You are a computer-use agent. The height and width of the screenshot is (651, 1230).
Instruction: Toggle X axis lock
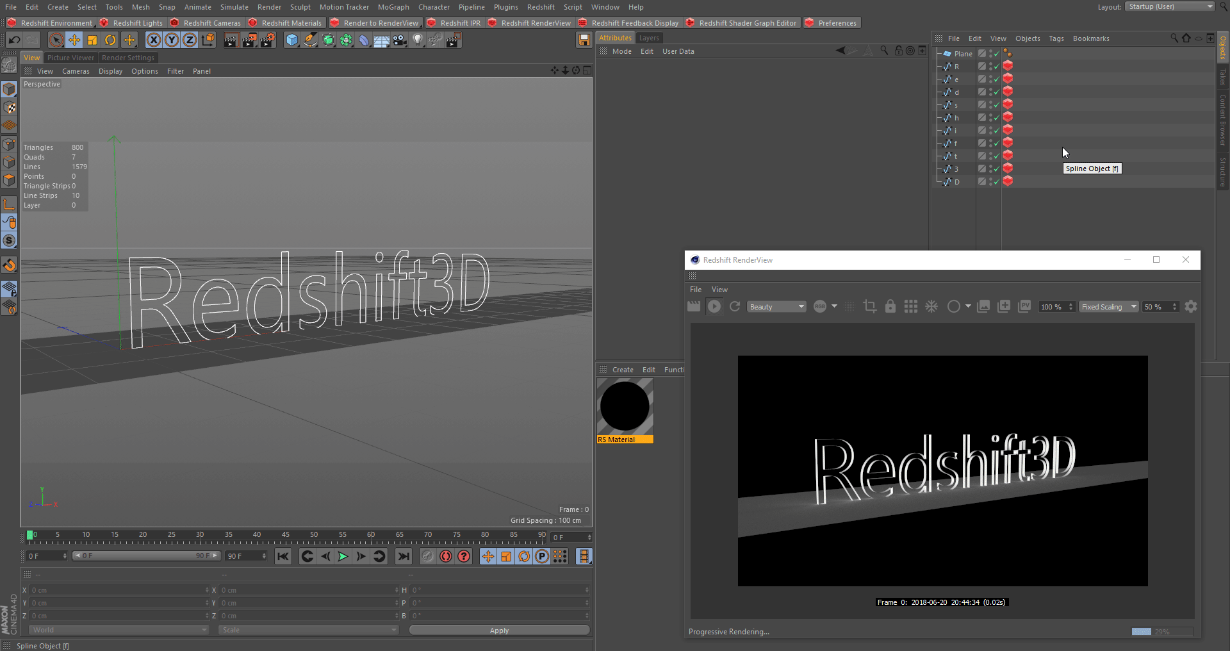154,40
